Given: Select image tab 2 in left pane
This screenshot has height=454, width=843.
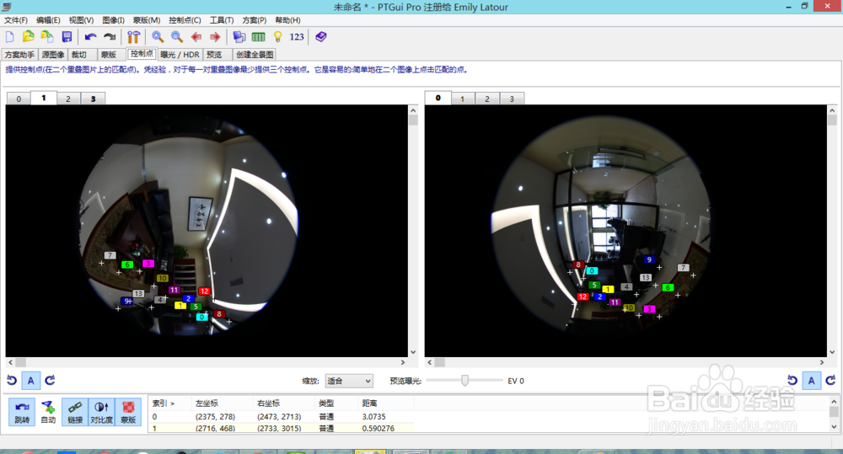Looking at the screenshot, I should click(x=67, y=99).
